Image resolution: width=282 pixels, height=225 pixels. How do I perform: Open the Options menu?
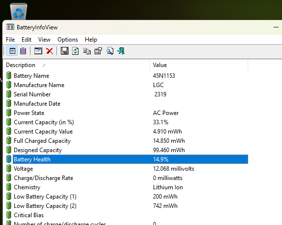click(x=68, y=40)
